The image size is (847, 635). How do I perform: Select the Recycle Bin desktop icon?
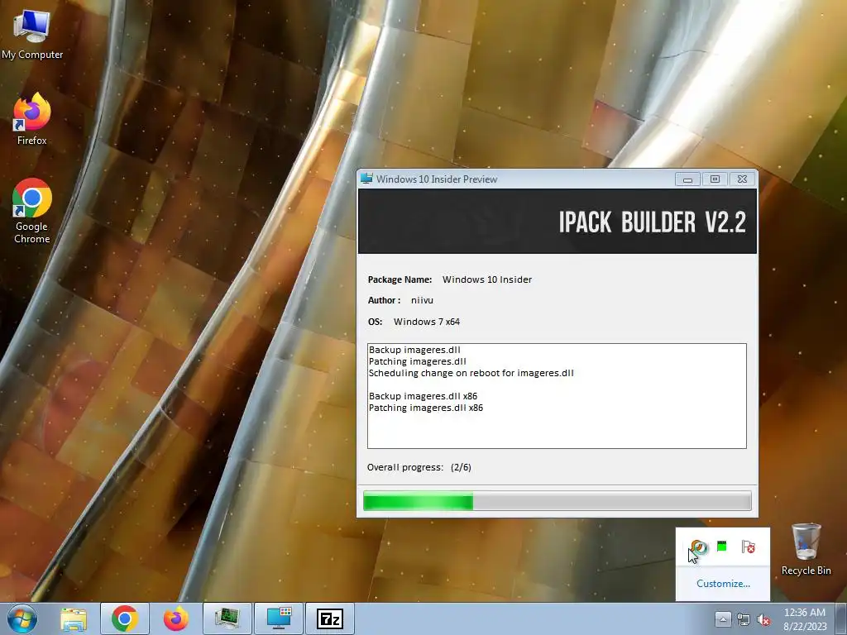click(806, 549)
